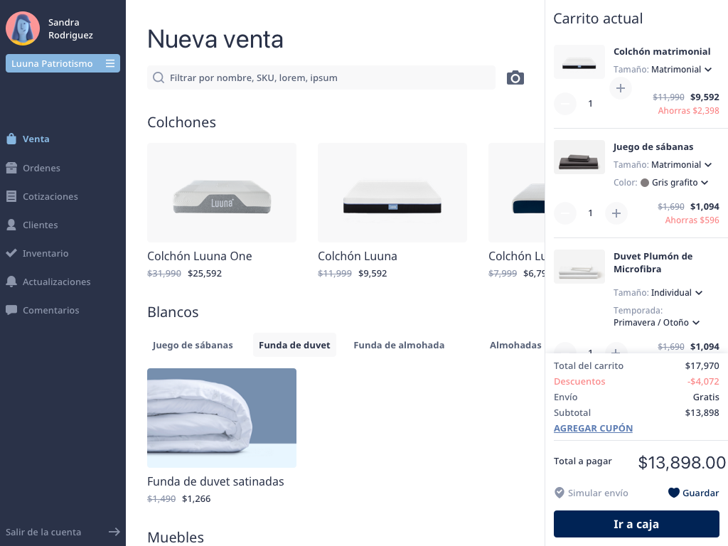Click the Comentarios speech bubble icon
Viewport: 728px width, 546px height.
(x=11, y=310)
